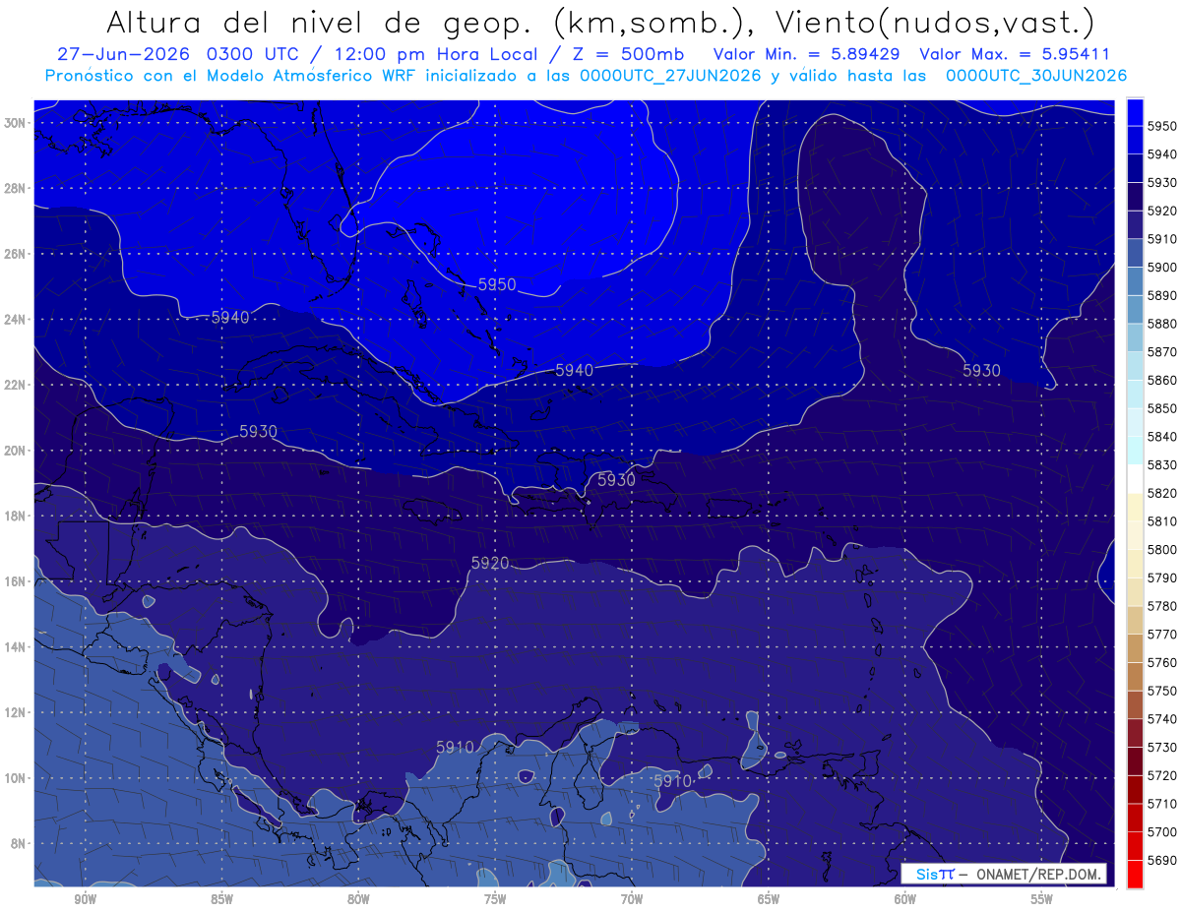Click the 5930 contour label near 57W
Viewport: 1181px width, 912px height.
981,371
